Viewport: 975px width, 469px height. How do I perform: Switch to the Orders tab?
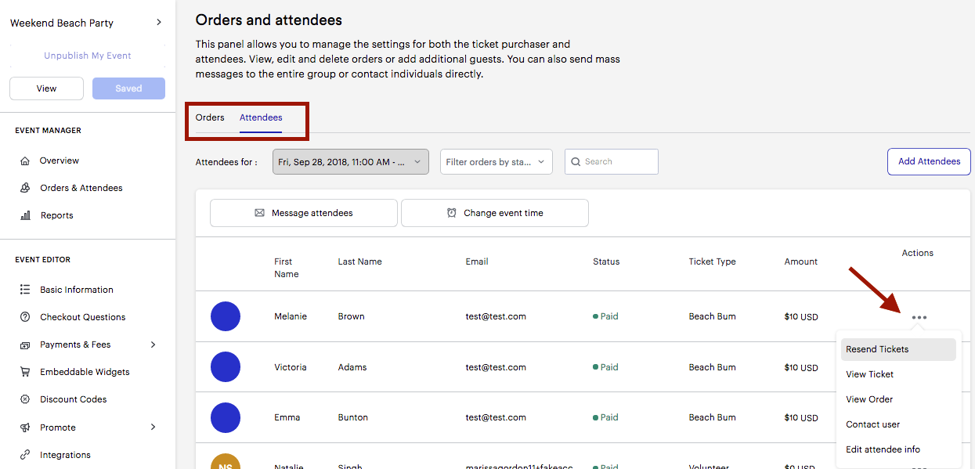(x=210, y=117)
